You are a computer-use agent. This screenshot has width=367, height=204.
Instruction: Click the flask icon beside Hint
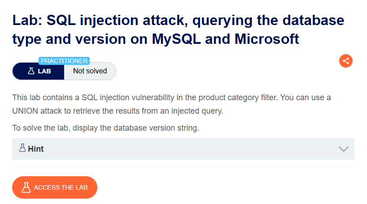pyautogui.click(x=22, y=148)
